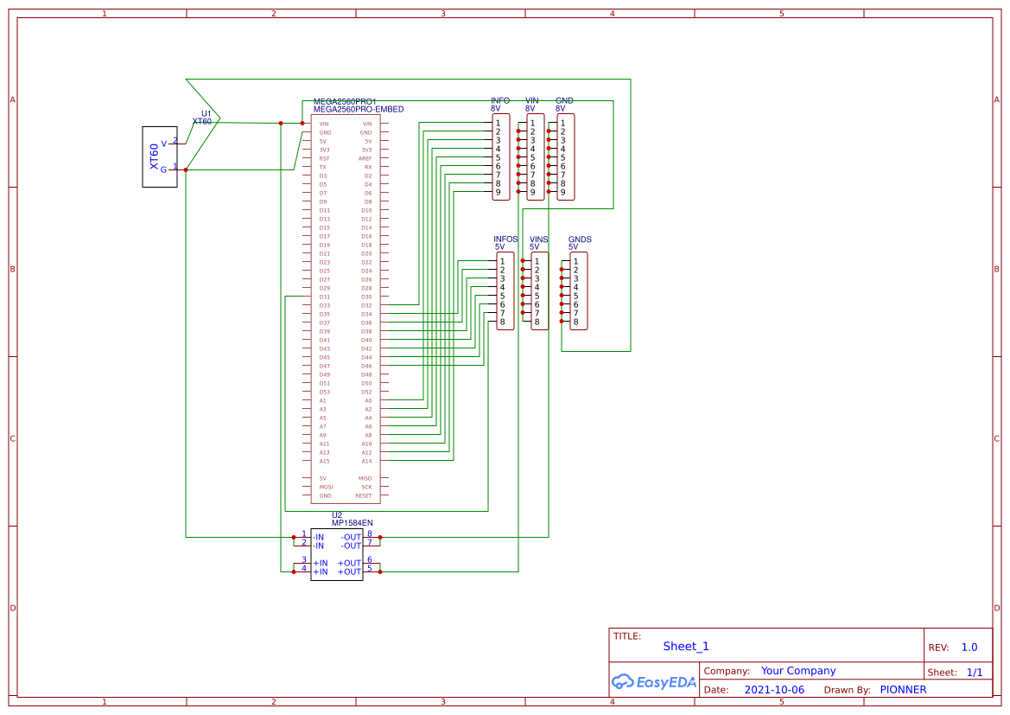Click the revision value 1.0
The height and width of the screenshot is (715, 1010).
click(x=969, y=648)
